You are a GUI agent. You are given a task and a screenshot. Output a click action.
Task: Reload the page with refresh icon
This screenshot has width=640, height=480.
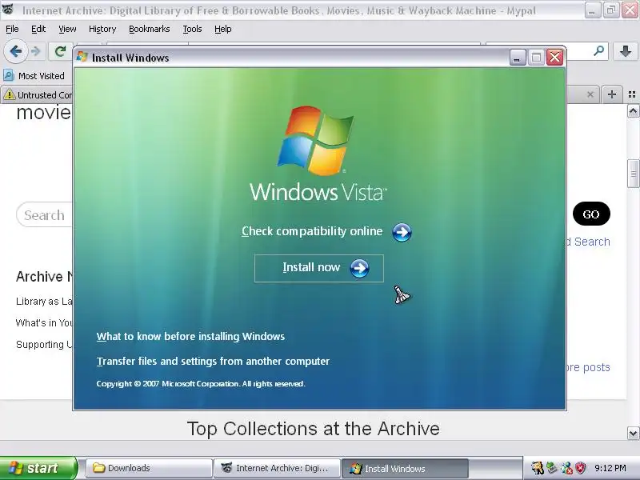[61, 51]
